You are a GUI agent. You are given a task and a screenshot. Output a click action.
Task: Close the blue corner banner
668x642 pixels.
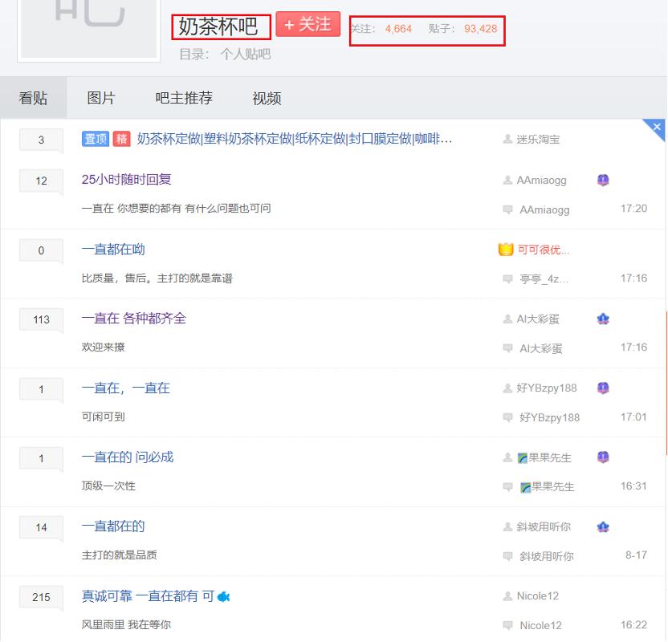(657, 127)
